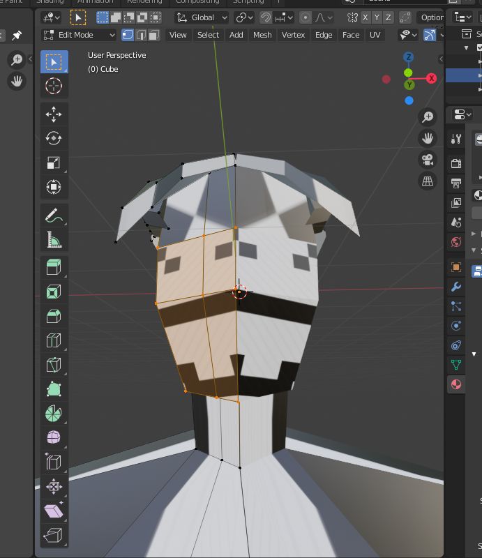The width and height of the screenshot is (482, 558).
Task: Pick the Knife tool
Action: (54, 365)
